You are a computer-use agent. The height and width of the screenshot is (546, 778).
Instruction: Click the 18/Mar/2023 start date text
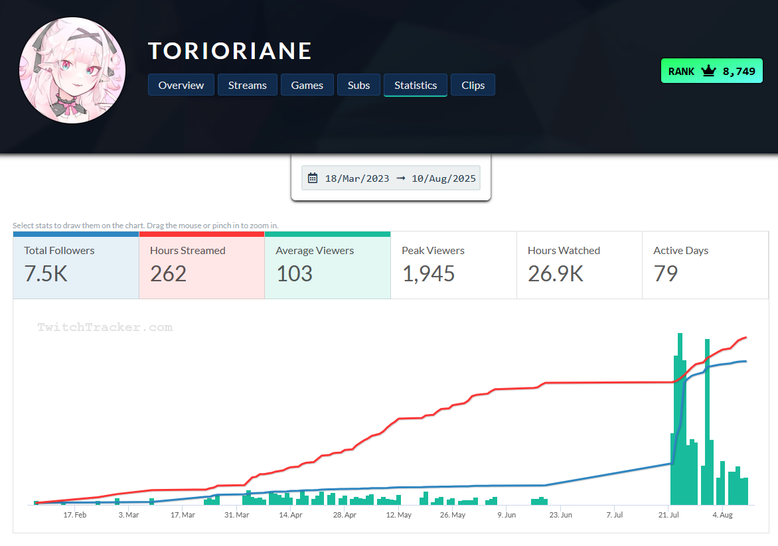357,178
